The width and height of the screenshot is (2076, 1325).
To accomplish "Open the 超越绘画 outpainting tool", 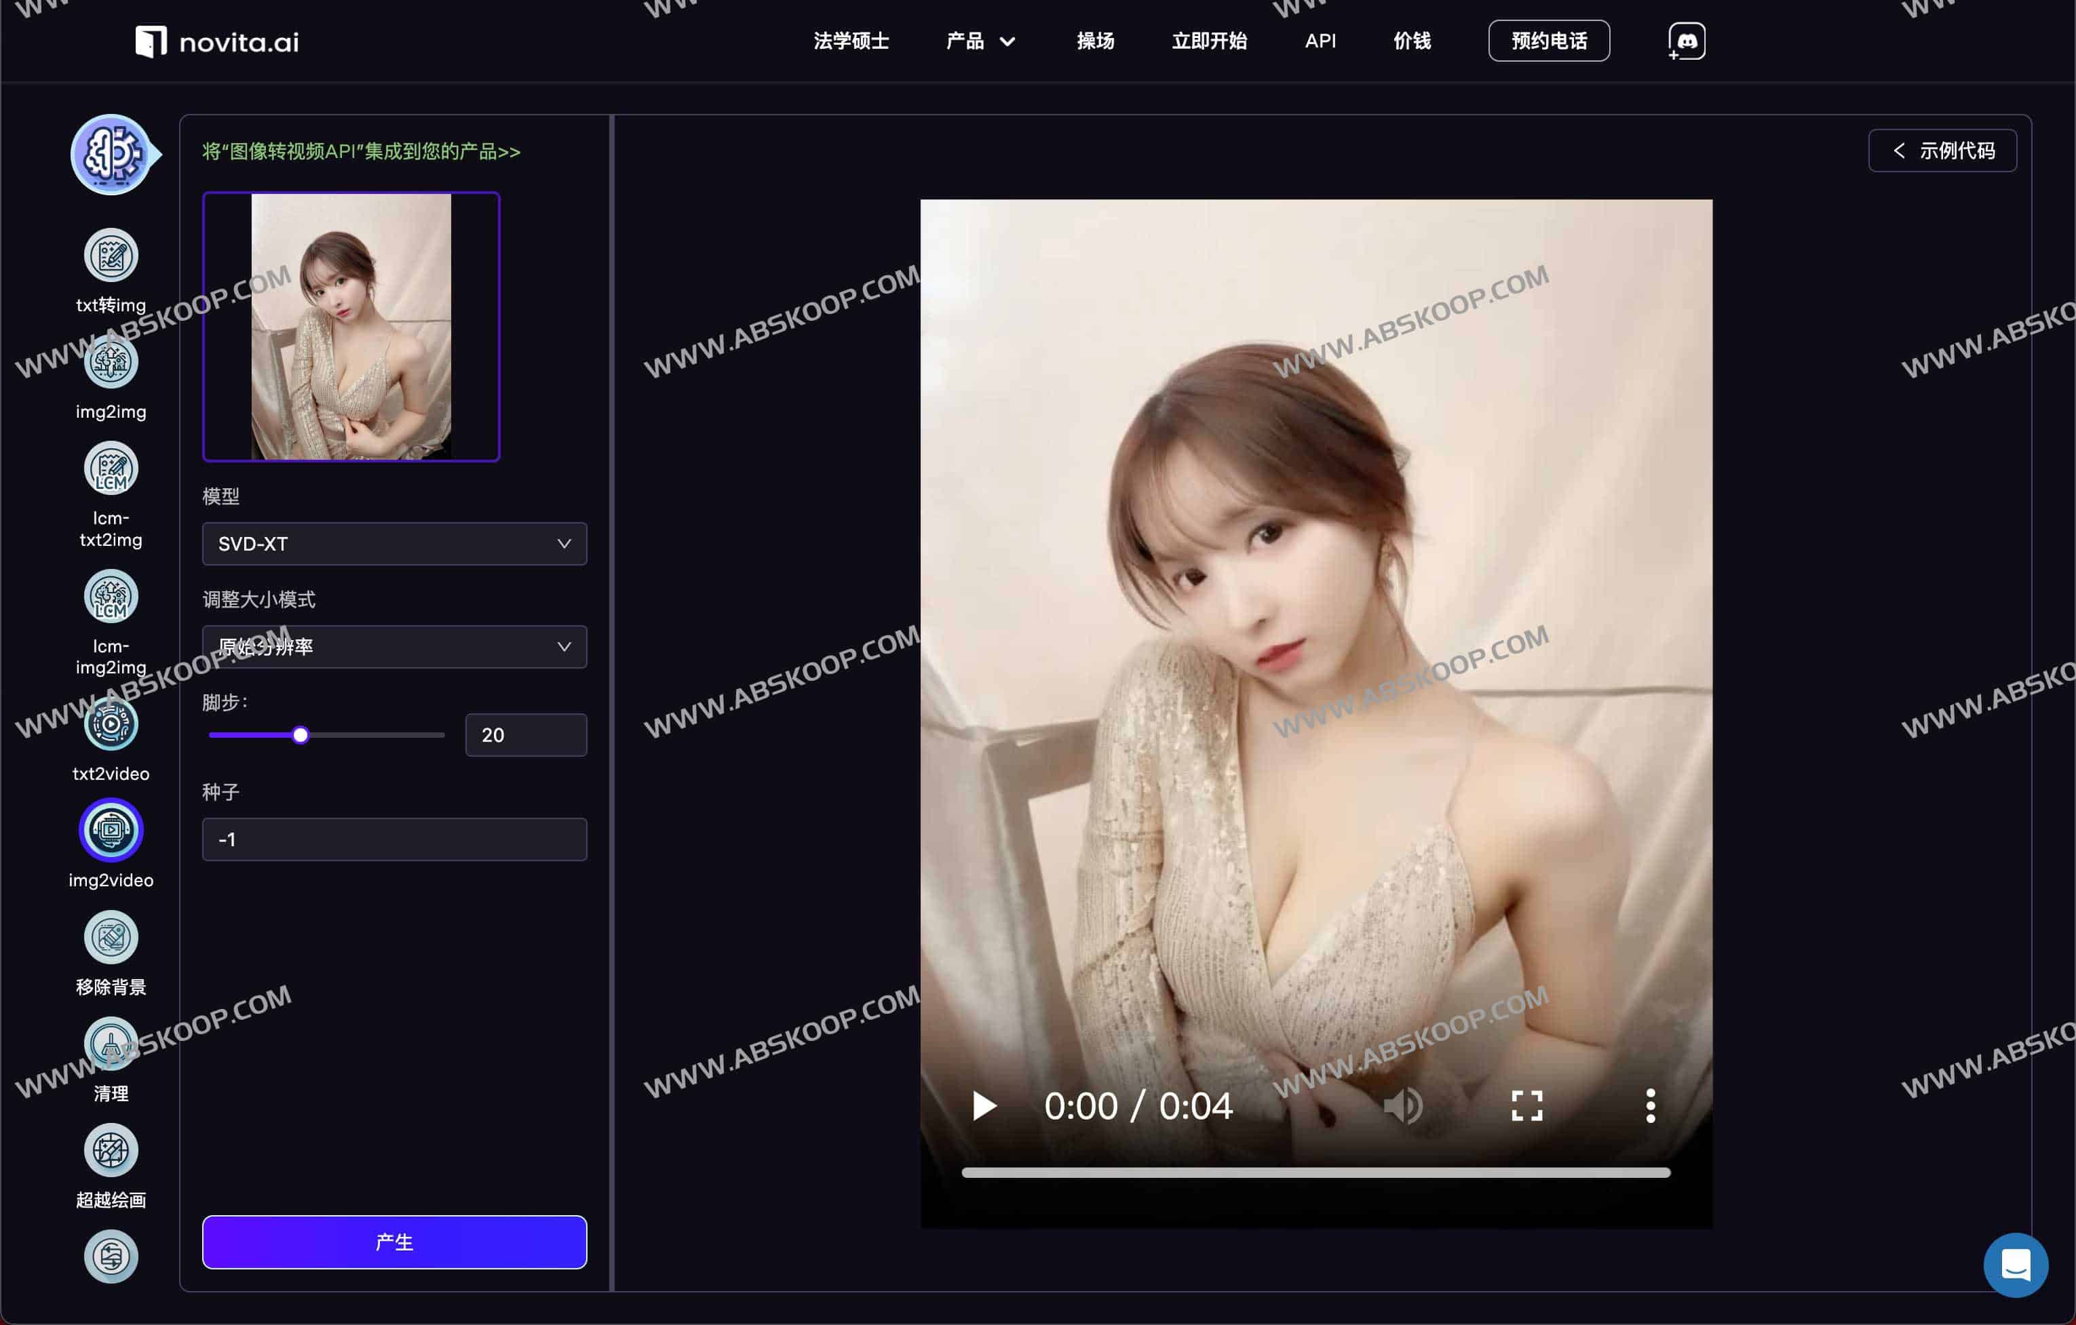I will click(x=111, y=1150).
